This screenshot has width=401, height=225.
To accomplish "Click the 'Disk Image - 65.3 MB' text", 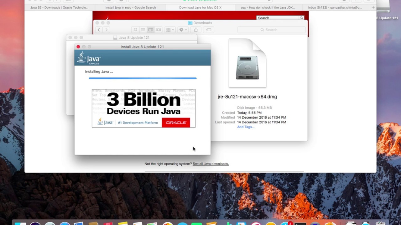I will click(x=254, y=108).
